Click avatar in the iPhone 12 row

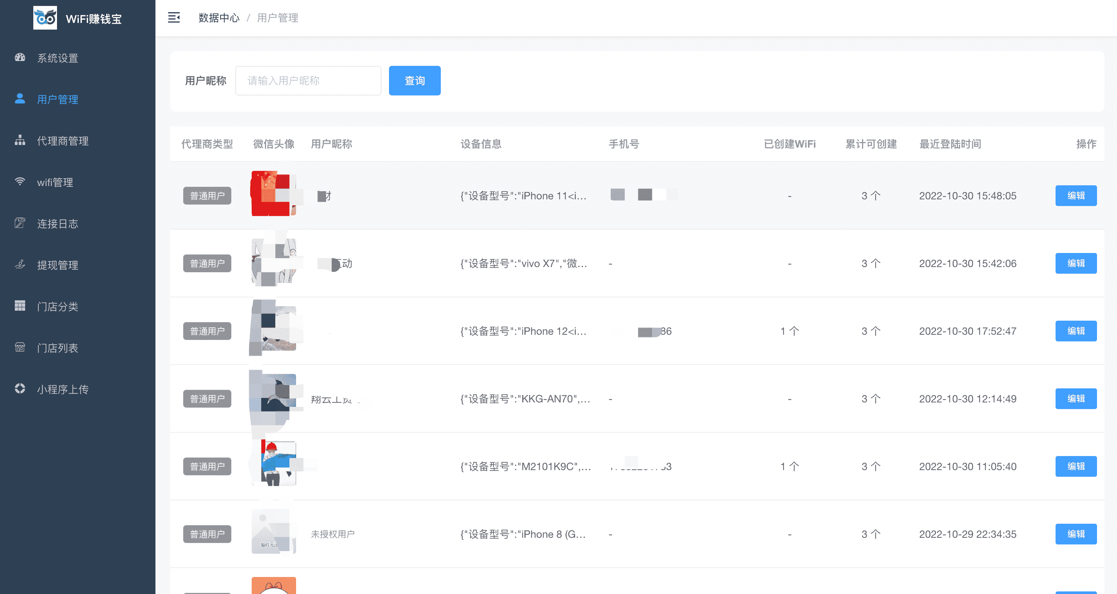coord(274,328)
